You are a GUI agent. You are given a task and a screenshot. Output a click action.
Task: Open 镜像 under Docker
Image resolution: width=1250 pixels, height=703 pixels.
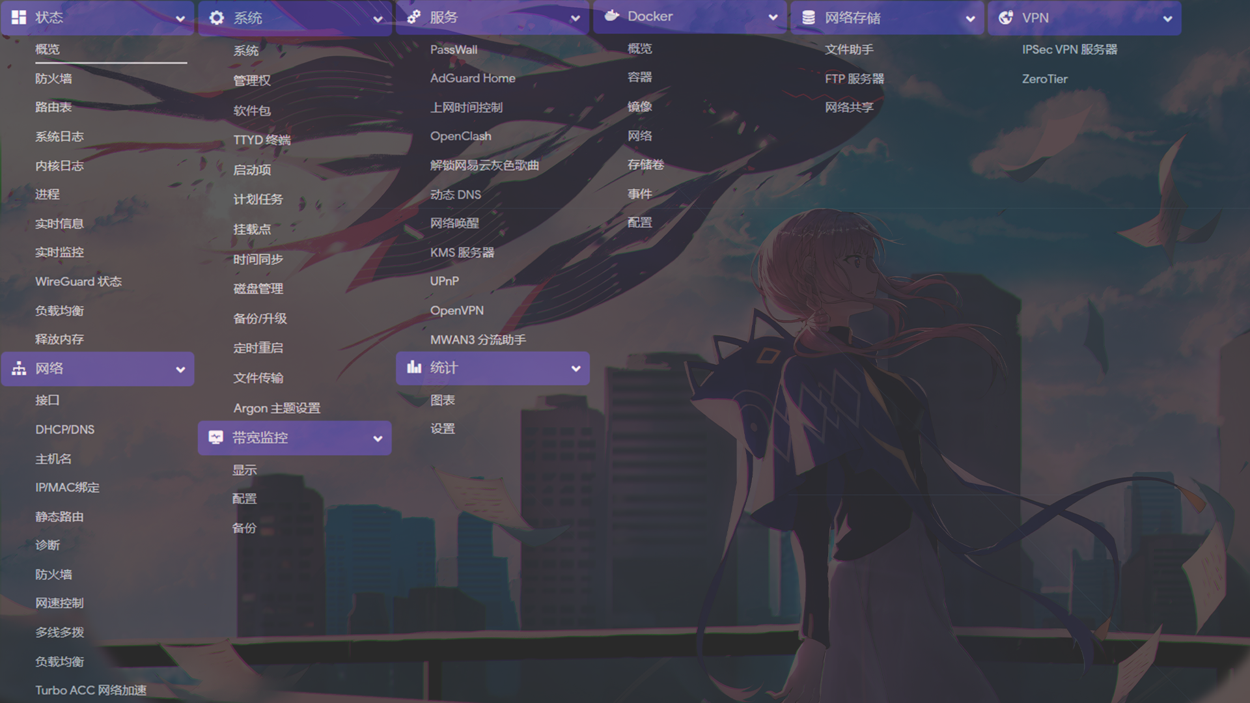pos(639,107)
